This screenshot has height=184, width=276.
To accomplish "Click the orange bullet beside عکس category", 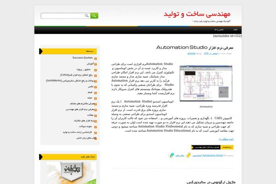I will pos(95,87).
